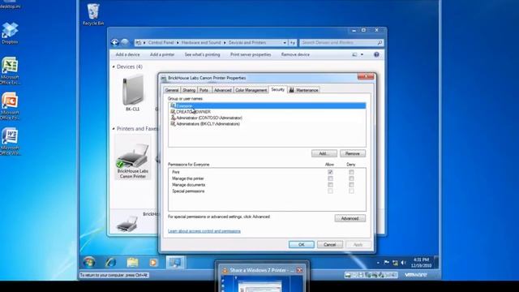The height and width of the screenshot is (292, 519).
Task: Click the address bar refresh button
Action: click(292, 42)
